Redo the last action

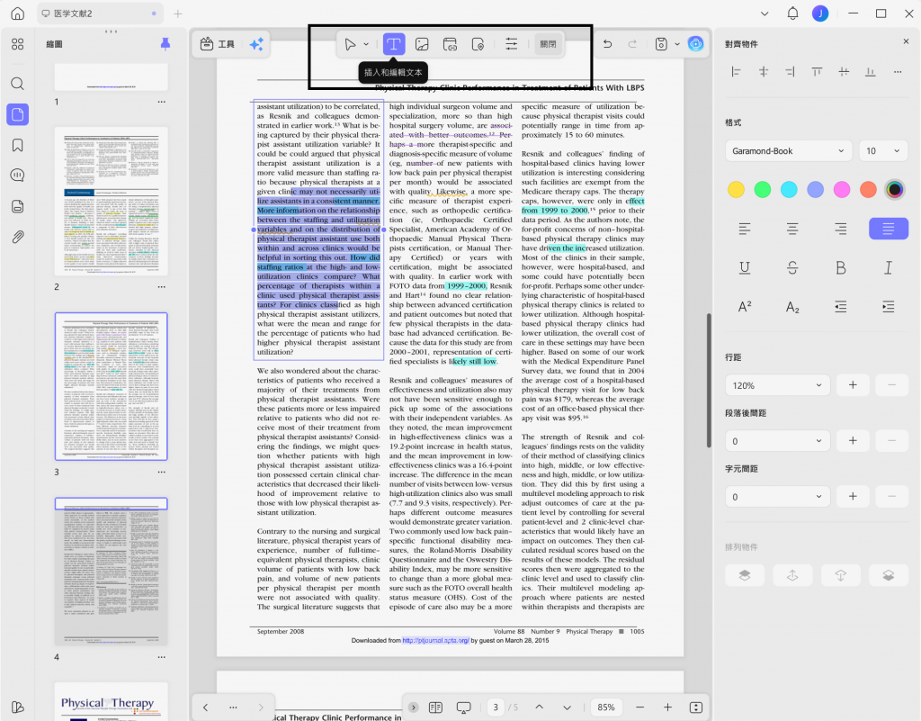(x=632, y=44)
